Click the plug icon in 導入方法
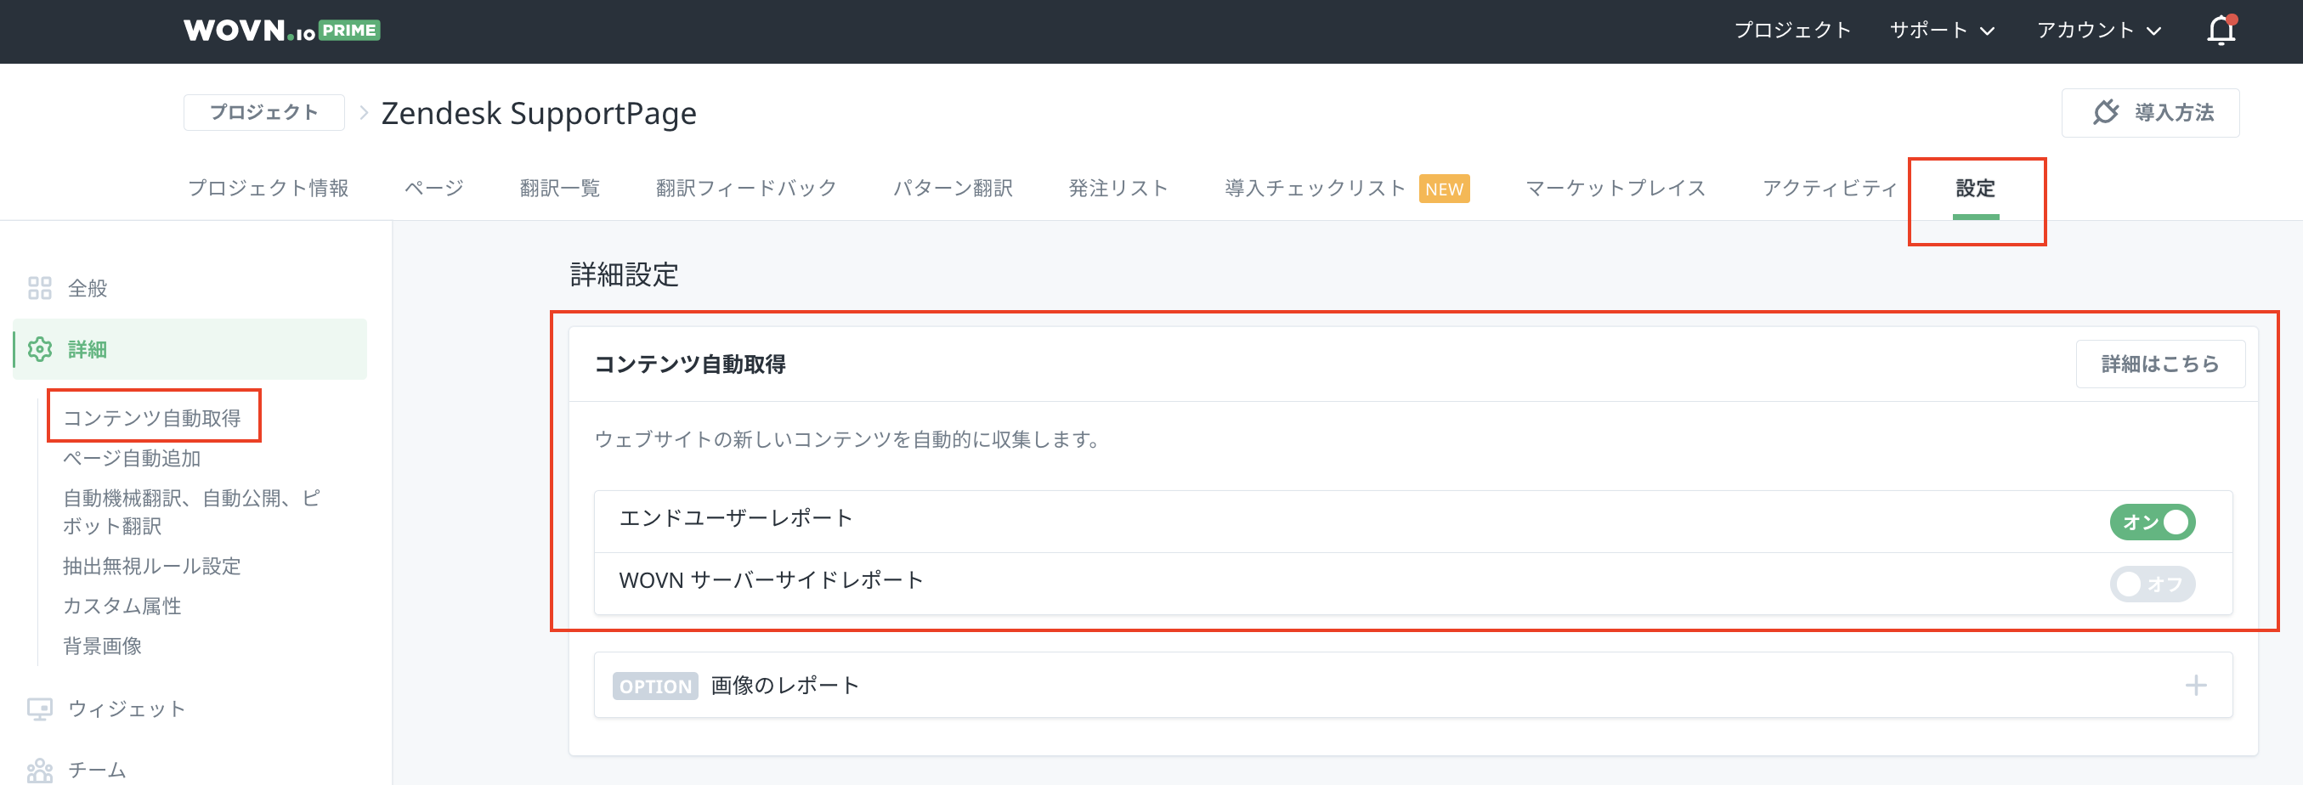The height and width of the screenshot is (785, 2303). click(2106, 113)
